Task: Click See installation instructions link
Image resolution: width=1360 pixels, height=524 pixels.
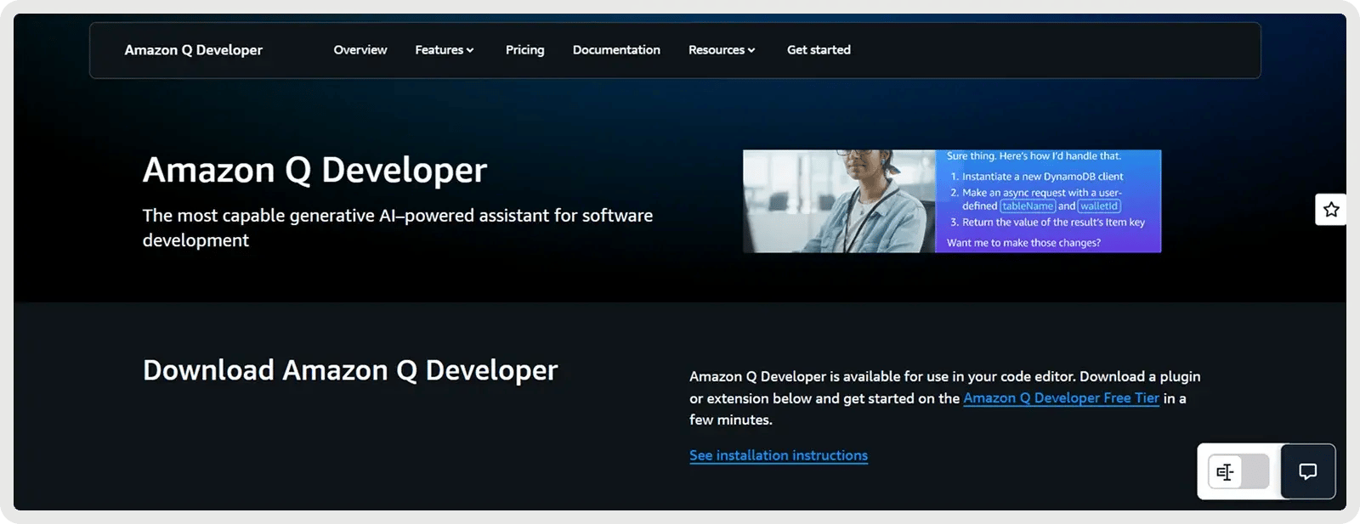Action: coord(778,456)
